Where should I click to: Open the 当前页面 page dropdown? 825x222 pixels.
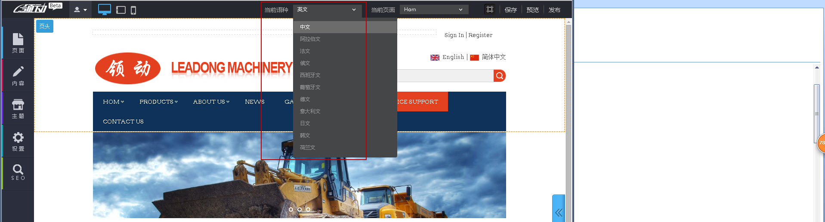coord(433,9)
